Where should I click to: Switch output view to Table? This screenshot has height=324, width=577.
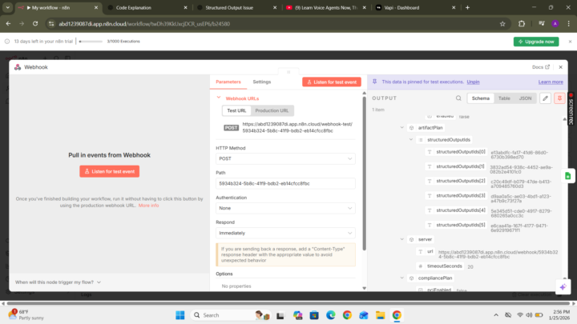pos(504,98)
